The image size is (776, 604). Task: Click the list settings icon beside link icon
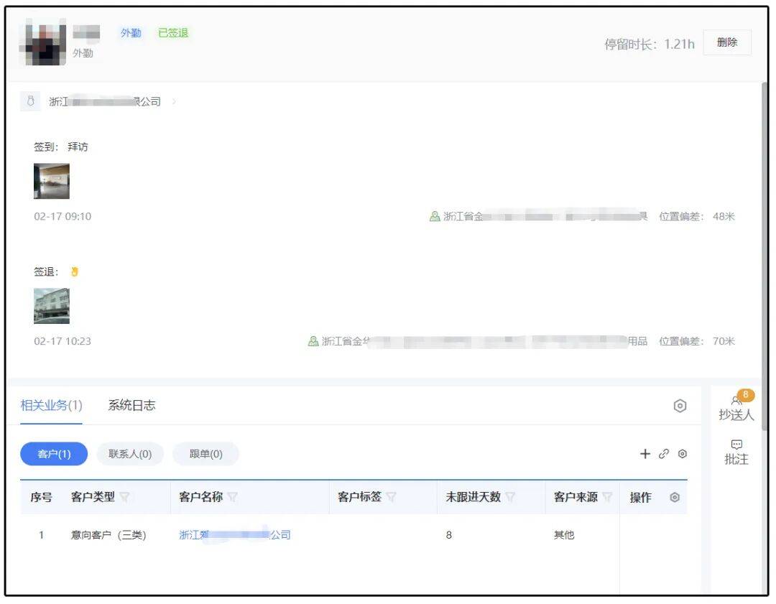[683, 454]
